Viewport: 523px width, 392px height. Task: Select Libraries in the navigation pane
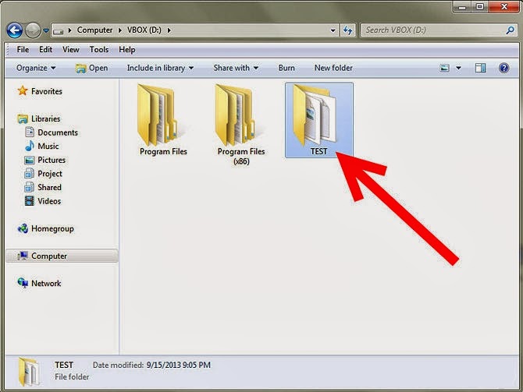[39, 119]
